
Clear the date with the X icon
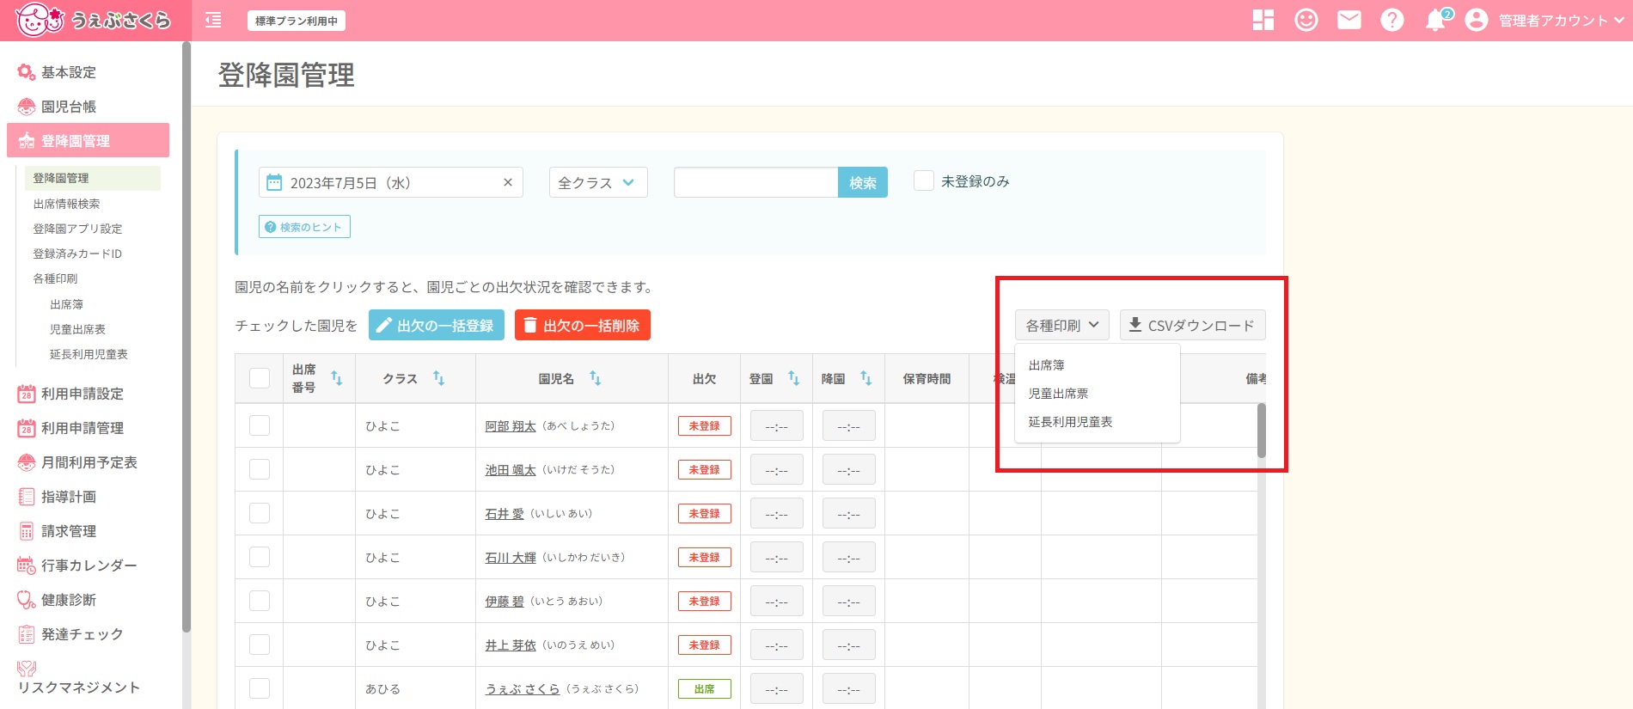[508, 182]
